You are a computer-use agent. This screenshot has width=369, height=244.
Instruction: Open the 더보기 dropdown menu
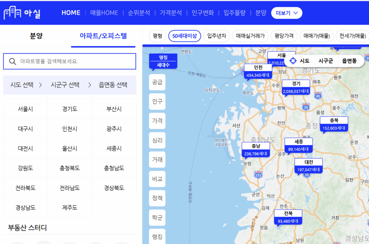click(x=286, y=12)
